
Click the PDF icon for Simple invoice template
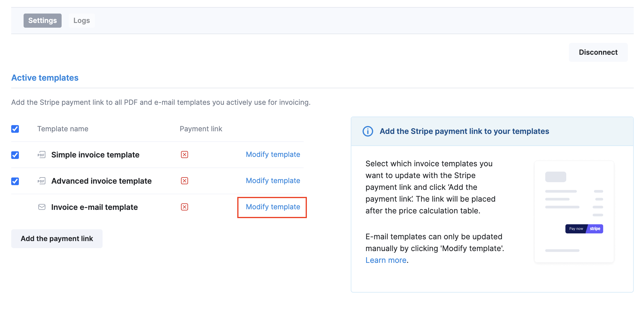[x=42, y=155]
